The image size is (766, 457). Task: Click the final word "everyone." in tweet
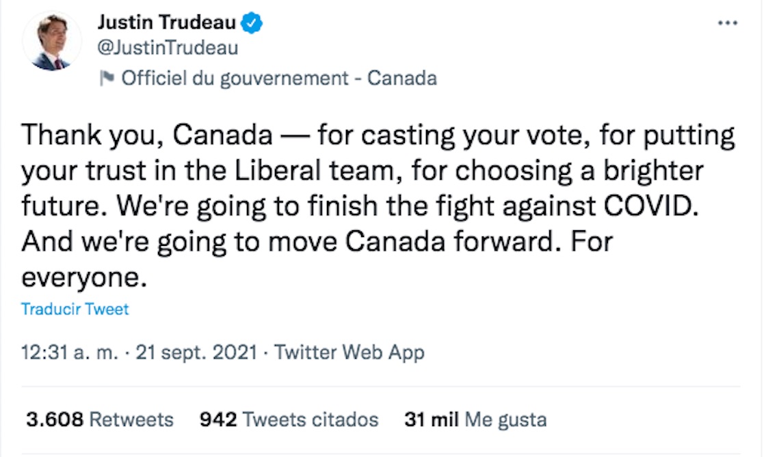(x=83, y=277)
